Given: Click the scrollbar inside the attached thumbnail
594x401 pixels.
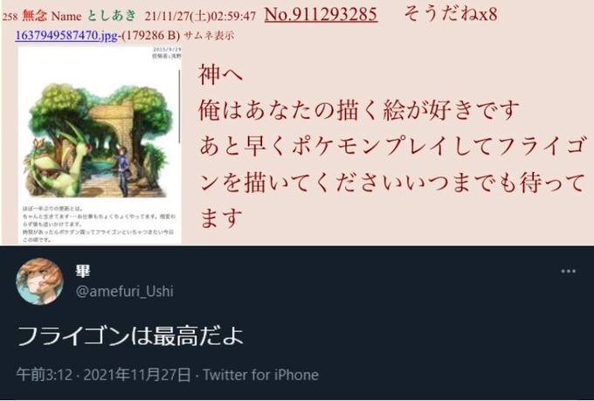Looking at the screenshot, I should pos(179,106).
